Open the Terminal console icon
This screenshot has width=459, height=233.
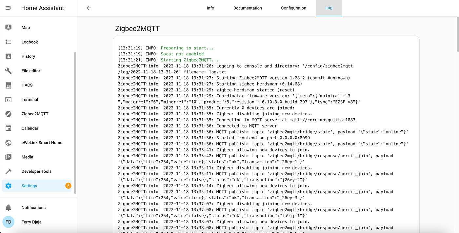tap(9, 100)
